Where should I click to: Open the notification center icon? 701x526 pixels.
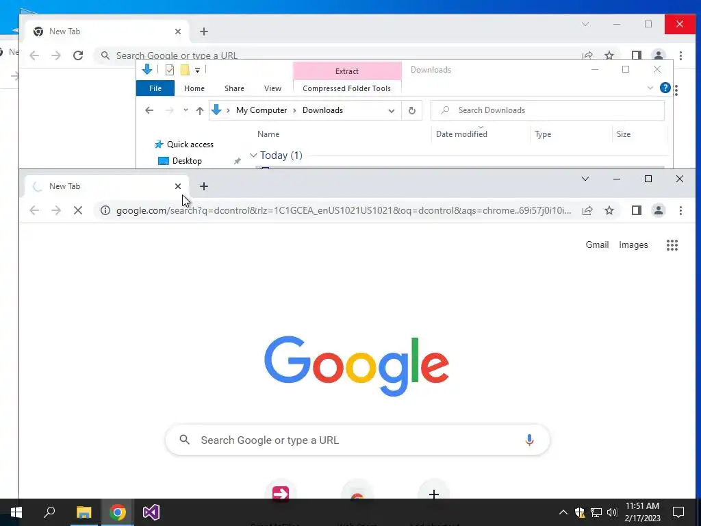coord(678,512)
